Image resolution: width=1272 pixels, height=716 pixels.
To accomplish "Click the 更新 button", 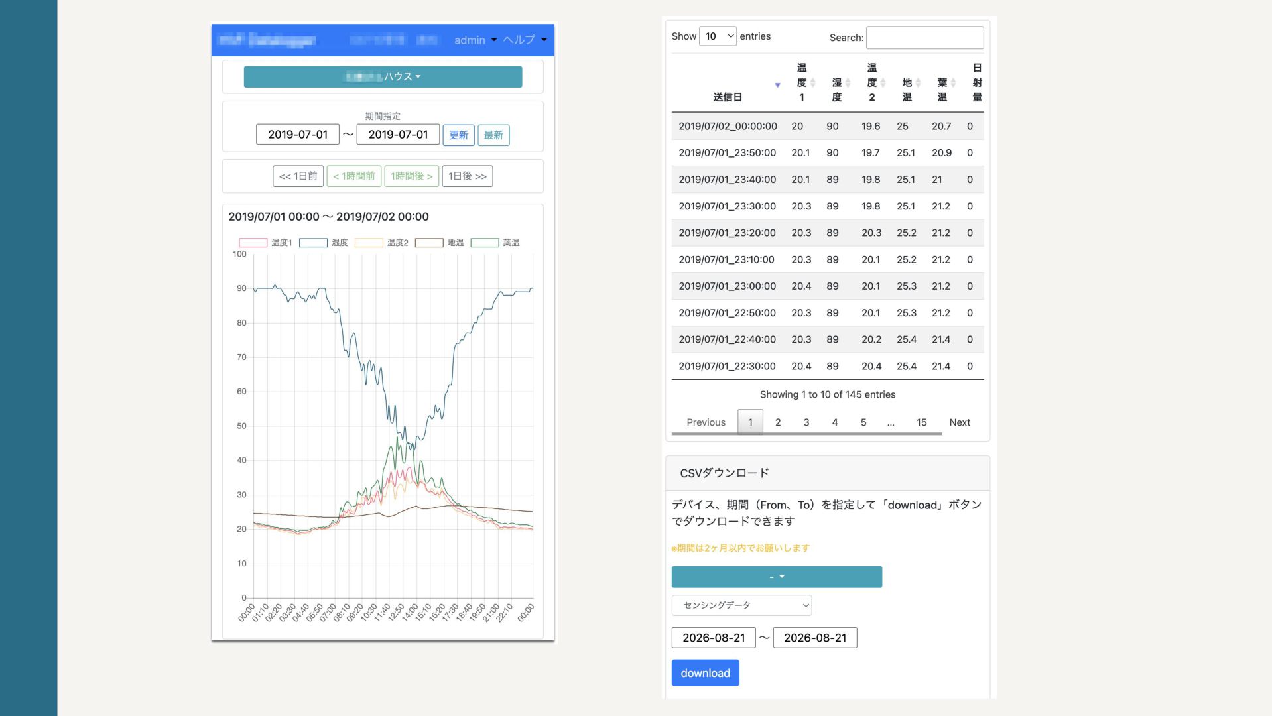I will [458, 135].
